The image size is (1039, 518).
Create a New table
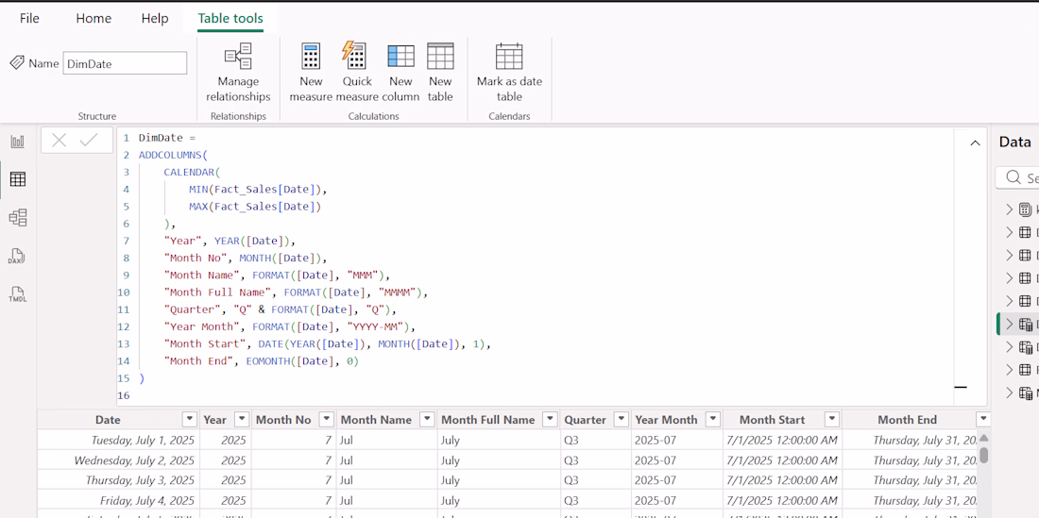click(x=440, y=72)
